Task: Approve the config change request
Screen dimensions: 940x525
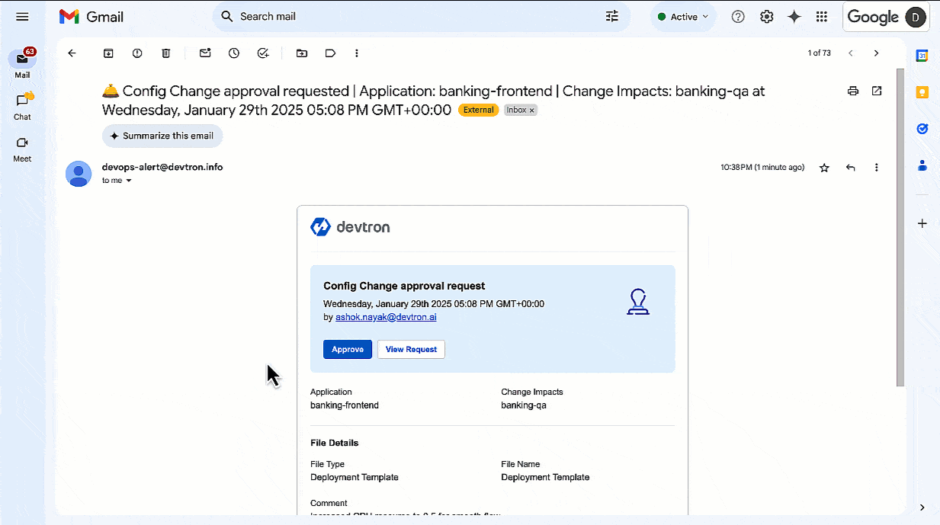Action: coord(347,349)
